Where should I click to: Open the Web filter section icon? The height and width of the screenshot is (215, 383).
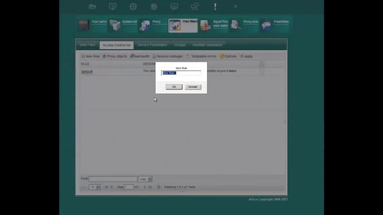(x=175, y=25)
